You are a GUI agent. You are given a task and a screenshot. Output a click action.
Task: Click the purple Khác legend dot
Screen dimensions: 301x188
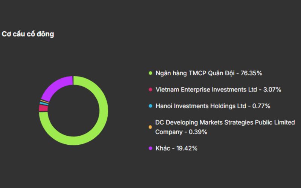pos(150,148)
